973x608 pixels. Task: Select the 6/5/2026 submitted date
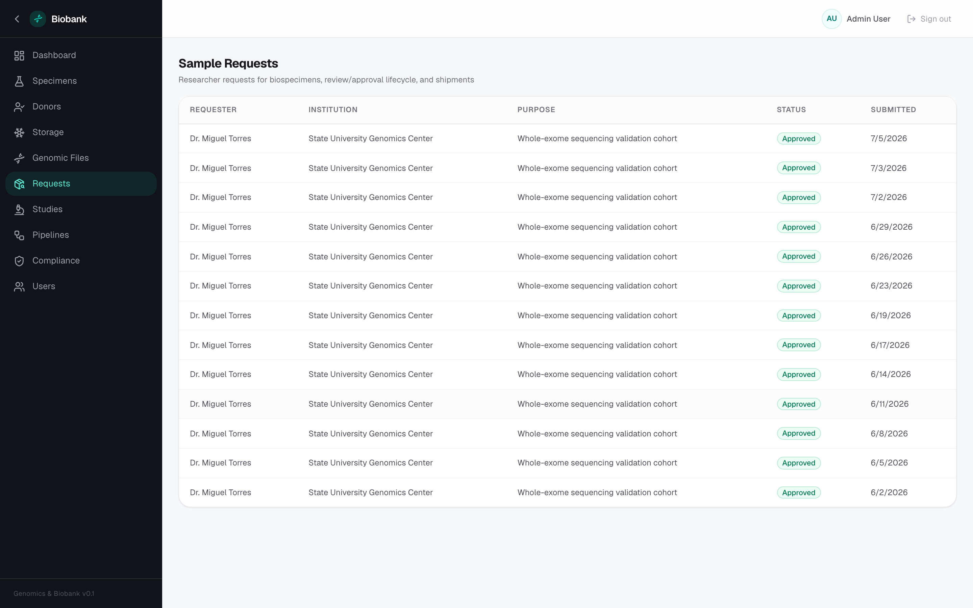[x=889, y=463]
